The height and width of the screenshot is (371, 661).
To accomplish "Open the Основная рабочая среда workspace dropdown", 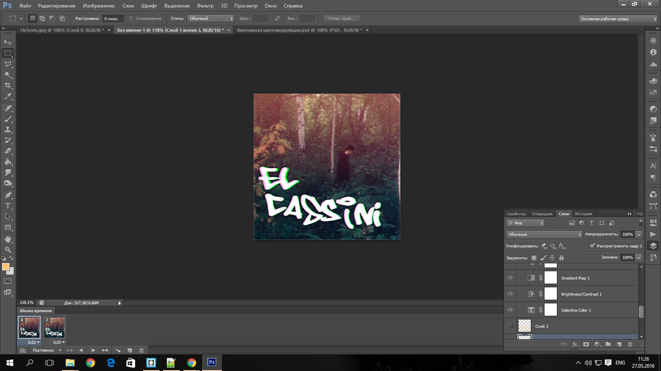I will point(618,19).
